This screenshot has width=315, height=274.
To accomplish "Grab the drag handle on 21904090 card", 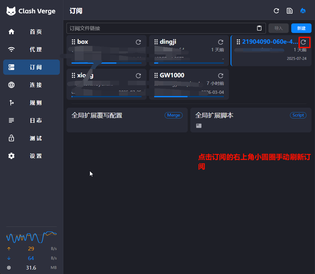I will tap(238, 42).
